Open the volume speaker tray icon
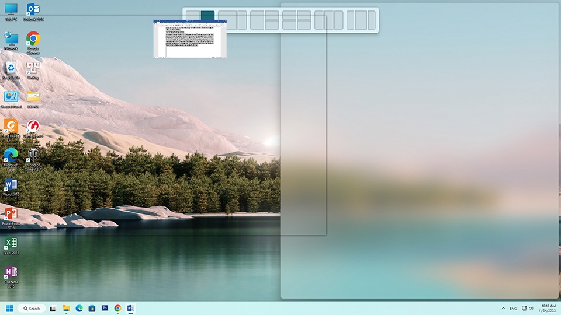Screen dimensions: 561x315 531,308
